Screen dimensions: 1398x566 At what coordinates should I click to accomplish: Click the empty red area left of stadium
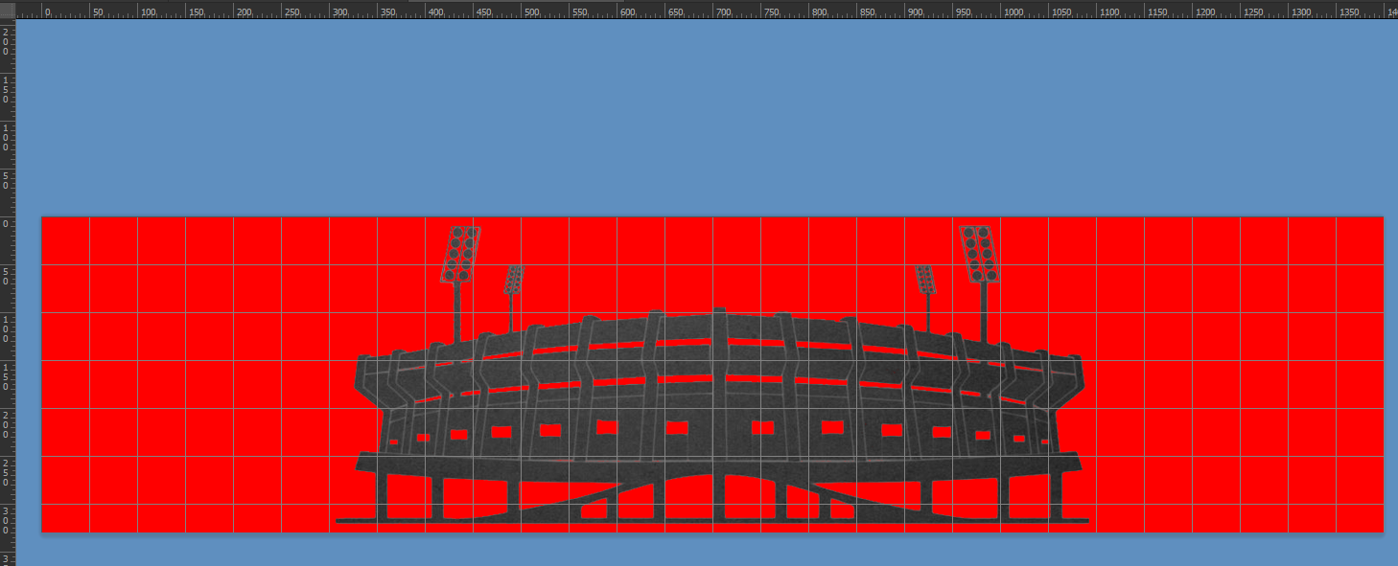pyautogui.click(x=192, y=383)
